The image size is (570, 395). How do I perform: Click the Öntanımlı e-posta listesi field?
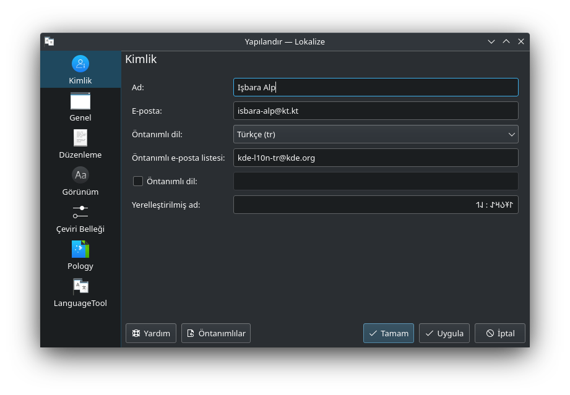376,158
